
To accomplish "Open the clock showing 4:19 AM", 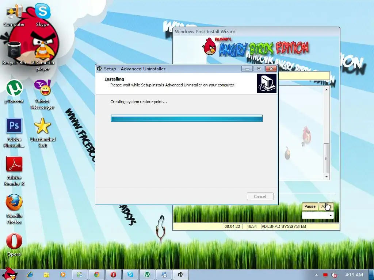I will (354, 275).
